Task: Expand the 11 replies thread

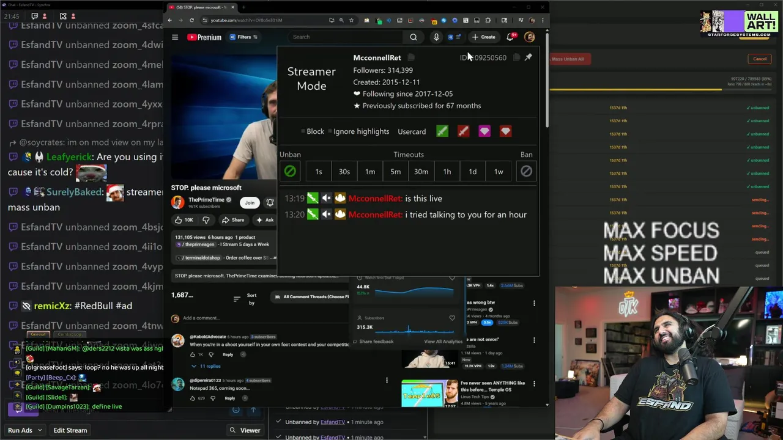Action: (206, 366)
